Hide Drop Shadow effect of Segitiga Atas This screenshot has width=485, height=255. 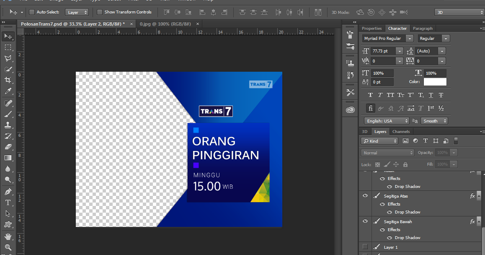(x=390, y=212)
